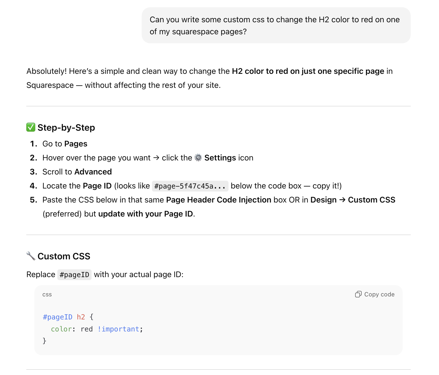Click the arrow symbol in step 2
The height and width of the screenshot is (375, 439).
(x=156, y=158)
